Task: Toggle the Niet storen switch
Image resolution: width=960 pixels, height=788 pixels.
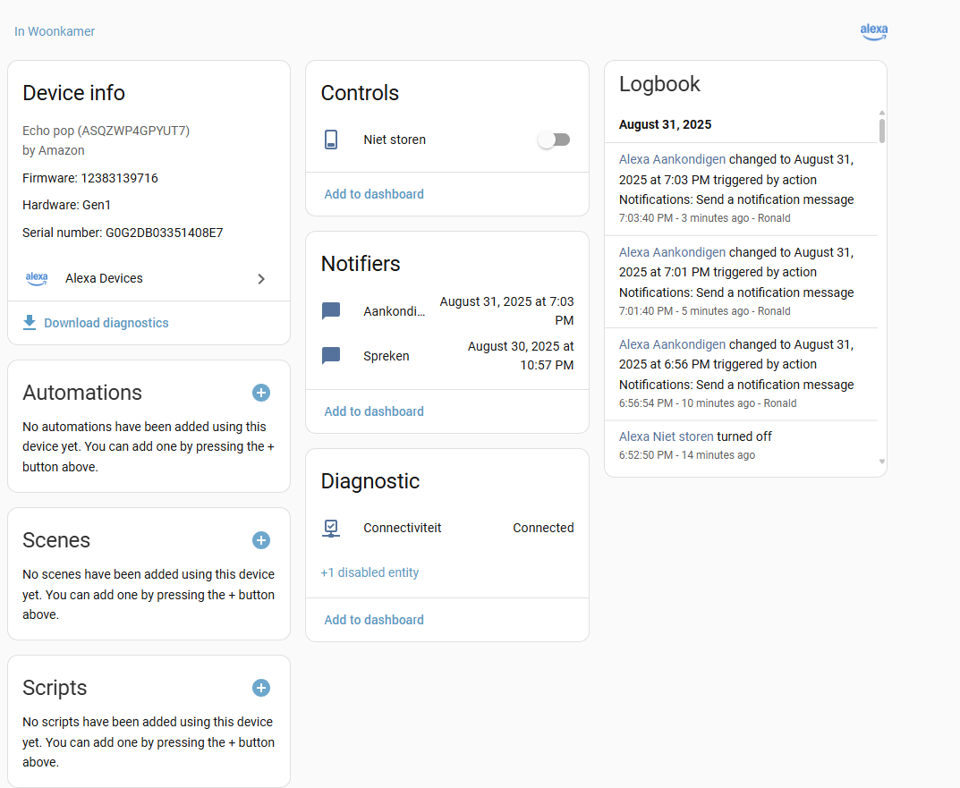Action: (554, 140)
